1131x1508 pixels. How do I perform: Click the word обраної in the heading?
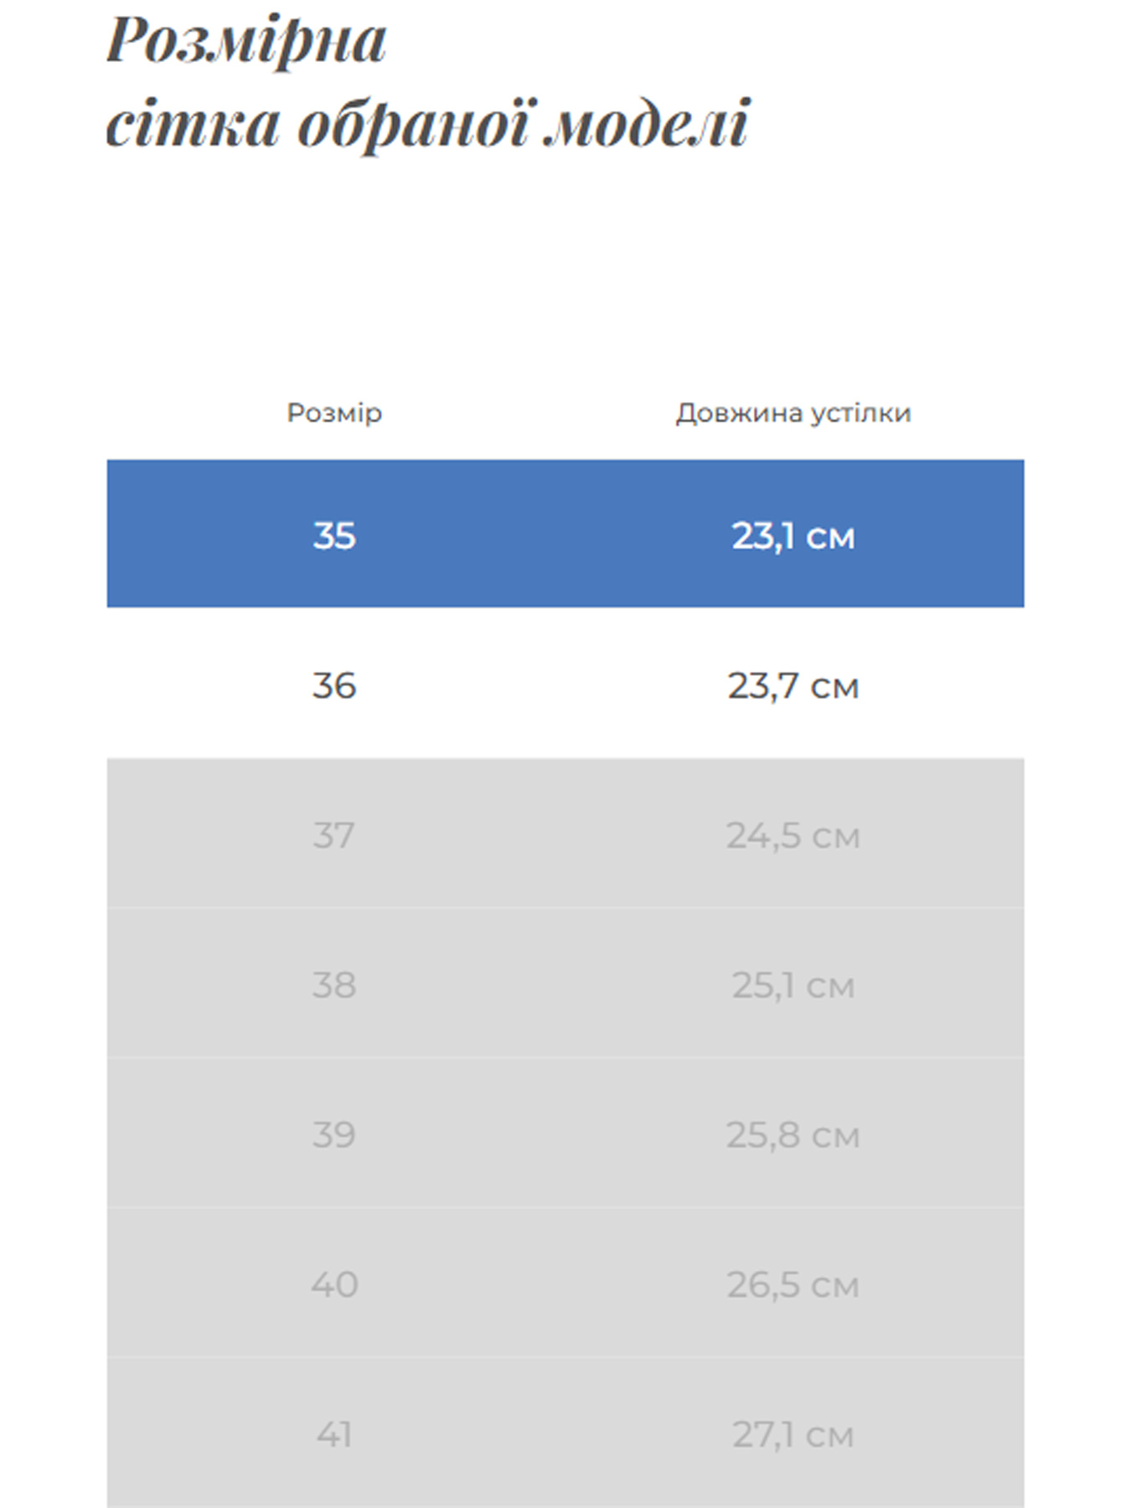point(413,124)
